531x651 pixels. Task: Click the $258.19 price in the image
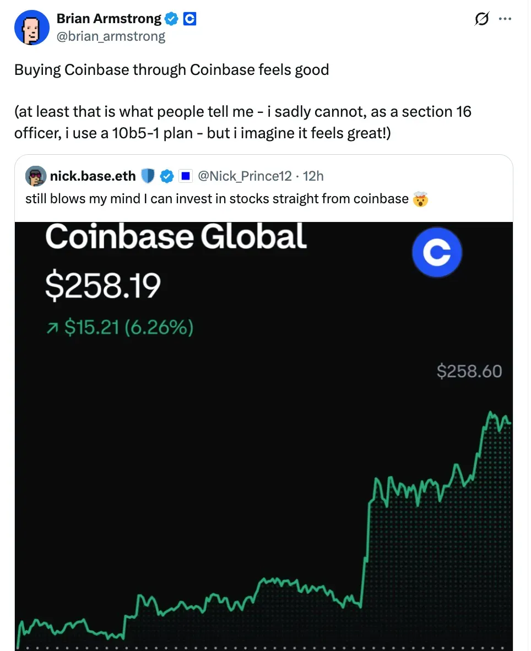click(102, 286)
